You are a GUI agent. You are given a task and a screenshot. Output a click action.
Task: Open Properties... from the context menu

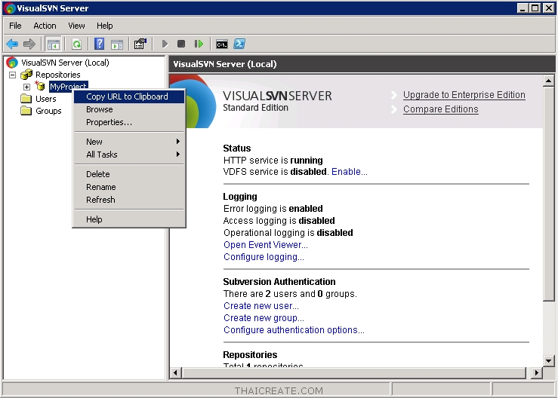pos(129,122)
